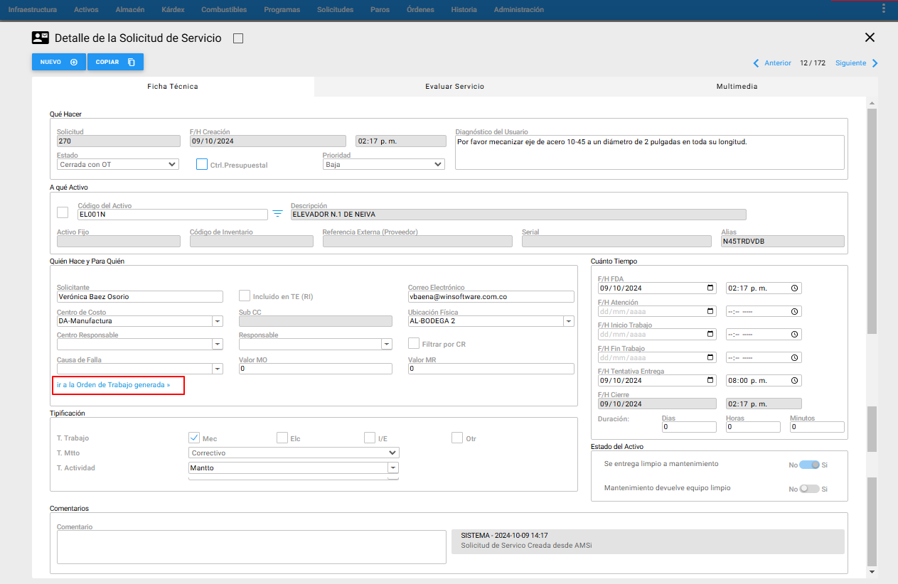Image resolution: width=898 pixels, height=584 pixels.
Task: Open clock picker for F/H Inicio Trabajo
Action: pyautogui.click(x=795, y=334)
